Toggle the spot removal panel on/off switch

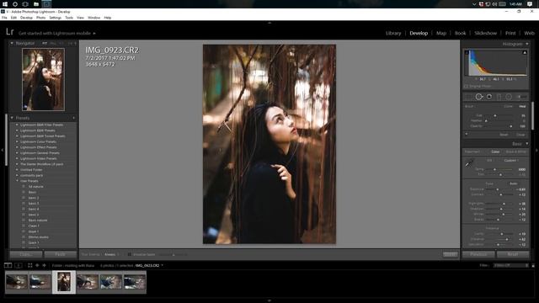tap(467, 135)
